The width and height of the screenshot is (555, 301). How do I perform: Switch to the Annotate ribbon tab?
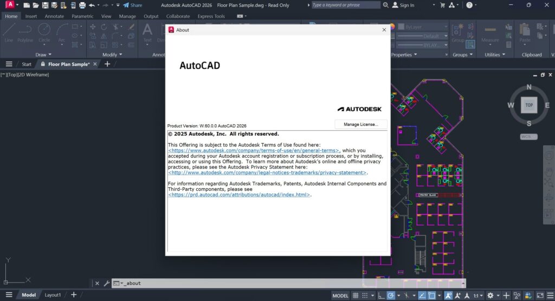point(54,16)
